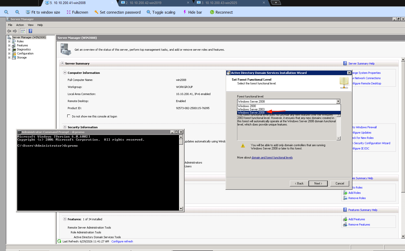Open the Action menu

20,25
